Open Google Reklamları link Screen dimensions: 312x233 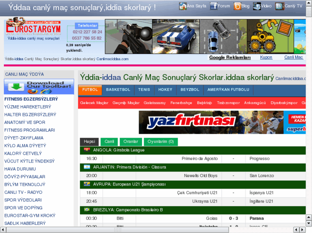coord(230,58)
